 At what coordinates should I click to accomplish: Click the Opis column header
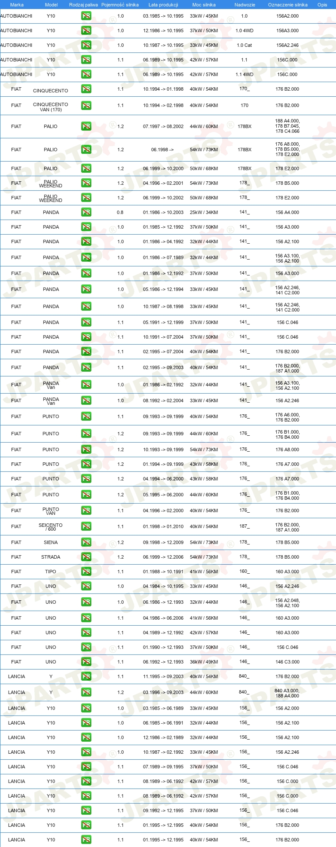click(322, 5)
